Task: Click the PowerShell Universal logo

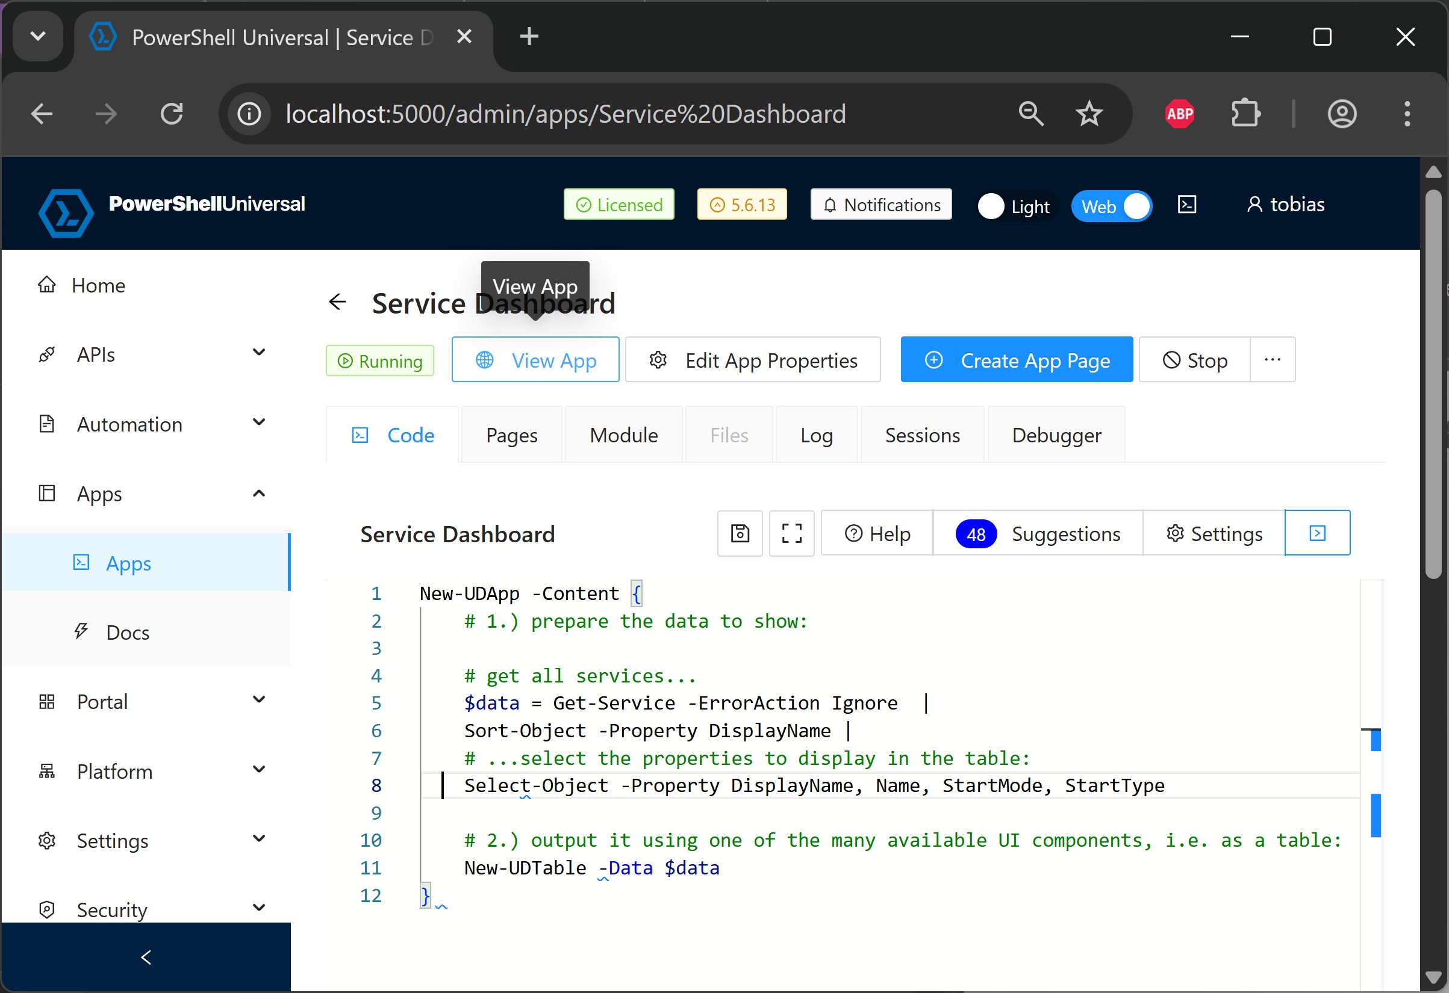Action: click(66, 212)
